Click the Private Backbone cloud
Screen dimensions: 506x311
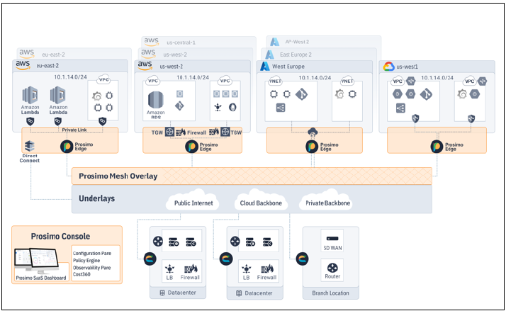[326, 203]
